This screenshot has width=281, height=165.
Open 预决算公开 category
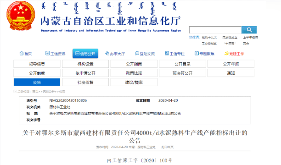[182, 73]
